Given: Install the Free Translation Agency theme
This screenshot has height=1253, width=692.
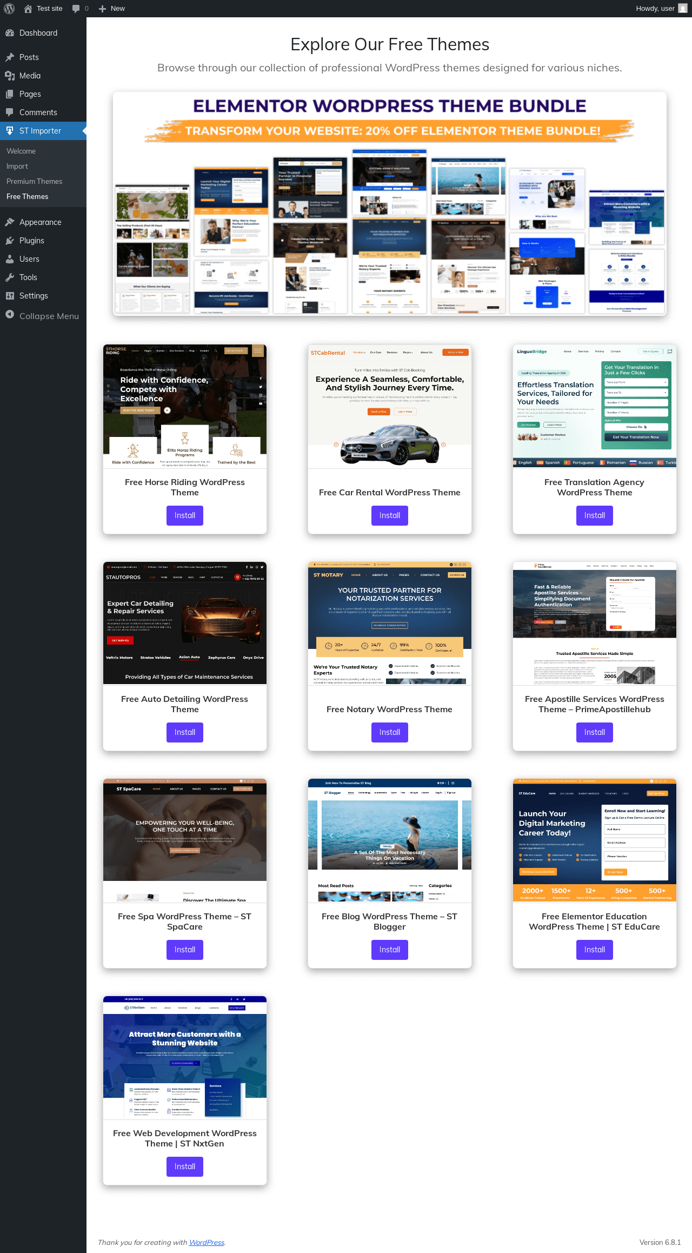Looking at the screenshot, I should coord(595,515).
